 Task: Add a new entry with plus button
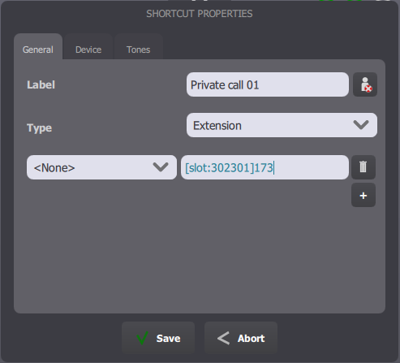click(x=363, y=195)
